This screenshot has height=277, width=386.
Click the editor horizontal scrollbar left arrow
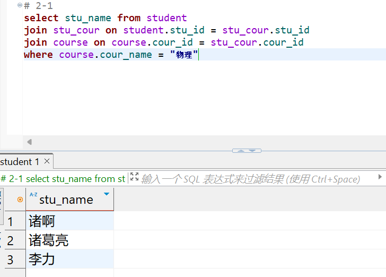tap(29, 142)
